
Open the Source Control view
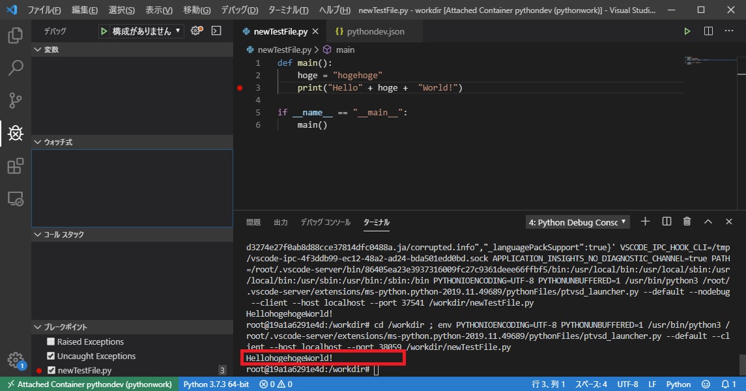point(15,100)
